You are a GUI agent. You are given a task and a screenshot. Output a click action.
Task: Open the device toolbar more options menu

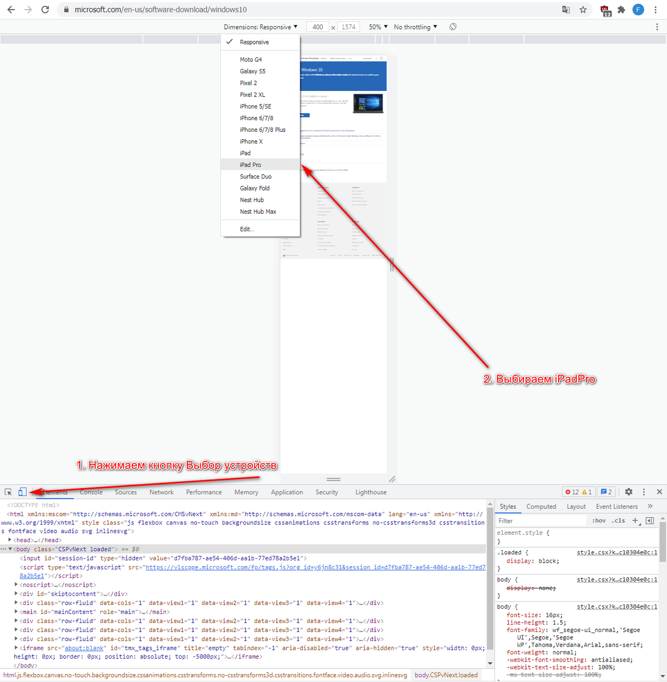tap(657, 27)
